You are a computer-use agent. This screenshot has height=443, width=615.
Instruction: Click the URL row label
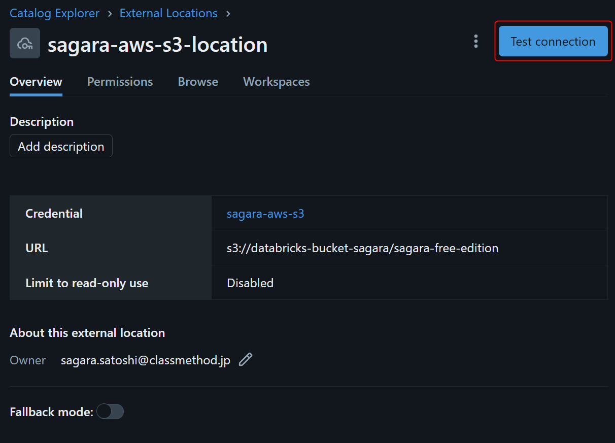(x=37, y=248)
